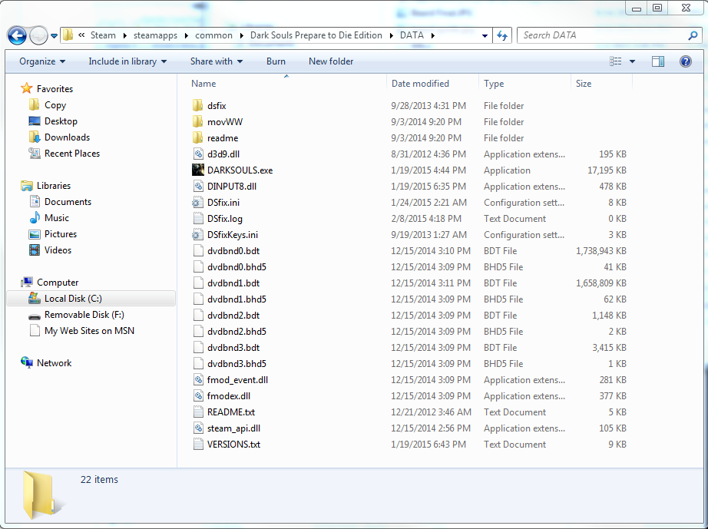Expand the arrow after Steam in the path
This screenshot has width=708, height=529.
pyautogui.click(x=125, y=35)
